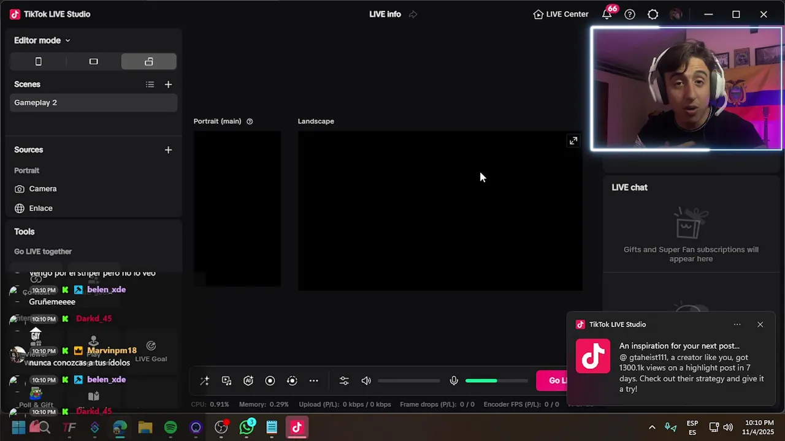This screenshot has height=441, width=785.
Task: Open the help question mark icon
Action: click(630, 14)
